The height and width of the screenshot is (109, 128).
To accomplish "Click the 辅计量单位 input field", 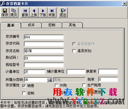I will (x=76, y=72).
